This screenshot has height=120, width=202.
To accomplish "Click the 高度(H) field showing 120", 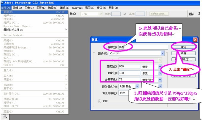I will pos(129,73).
